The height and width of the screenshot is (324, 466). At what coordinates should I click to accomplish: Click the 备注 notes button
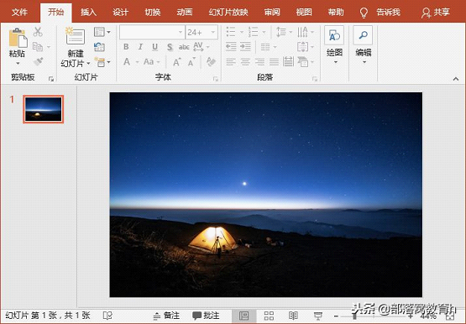click(x=166, y=316)
